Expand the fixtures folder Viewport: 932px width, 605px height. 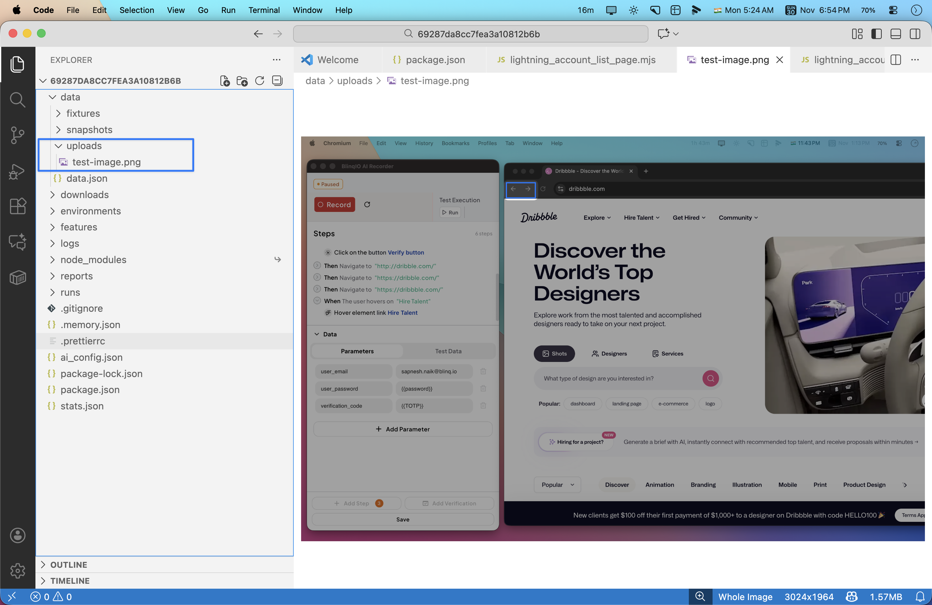point(83,113)
